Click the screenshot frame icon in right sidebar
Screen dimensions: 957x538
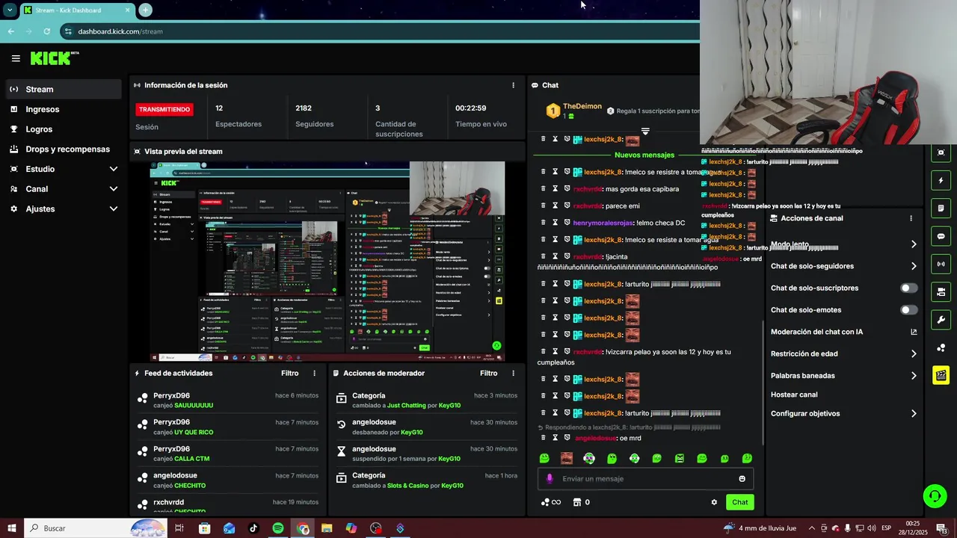[941, 152]
